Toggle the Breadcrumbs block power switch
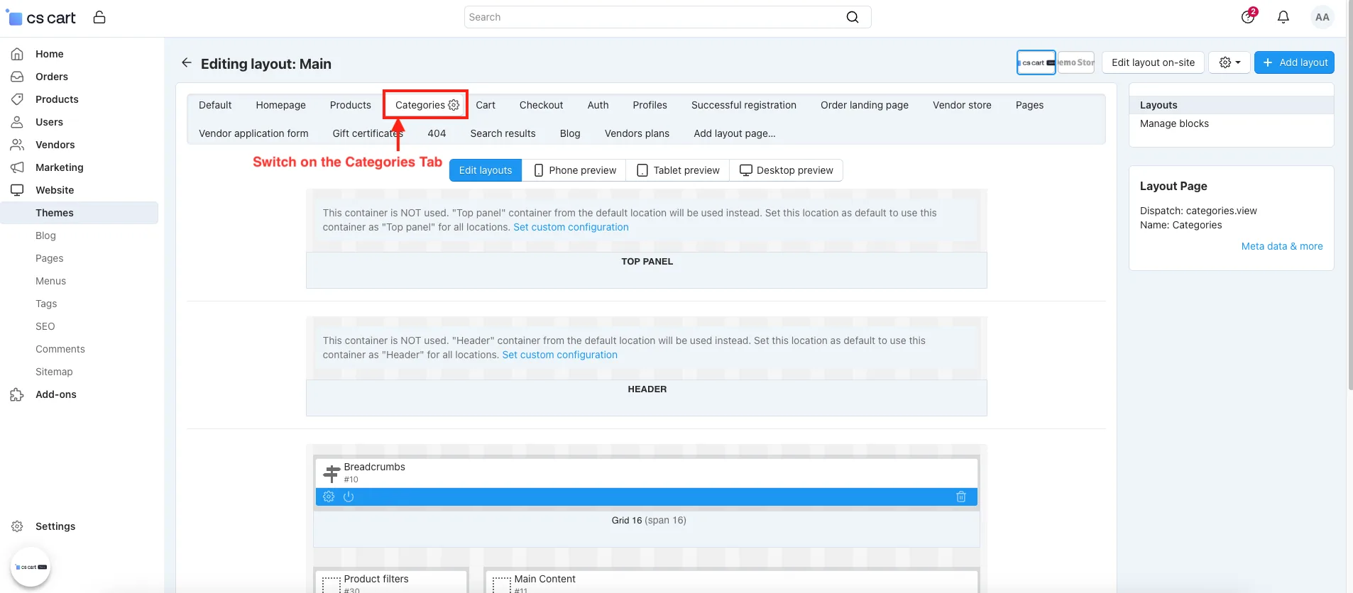 tap(349, 497)
